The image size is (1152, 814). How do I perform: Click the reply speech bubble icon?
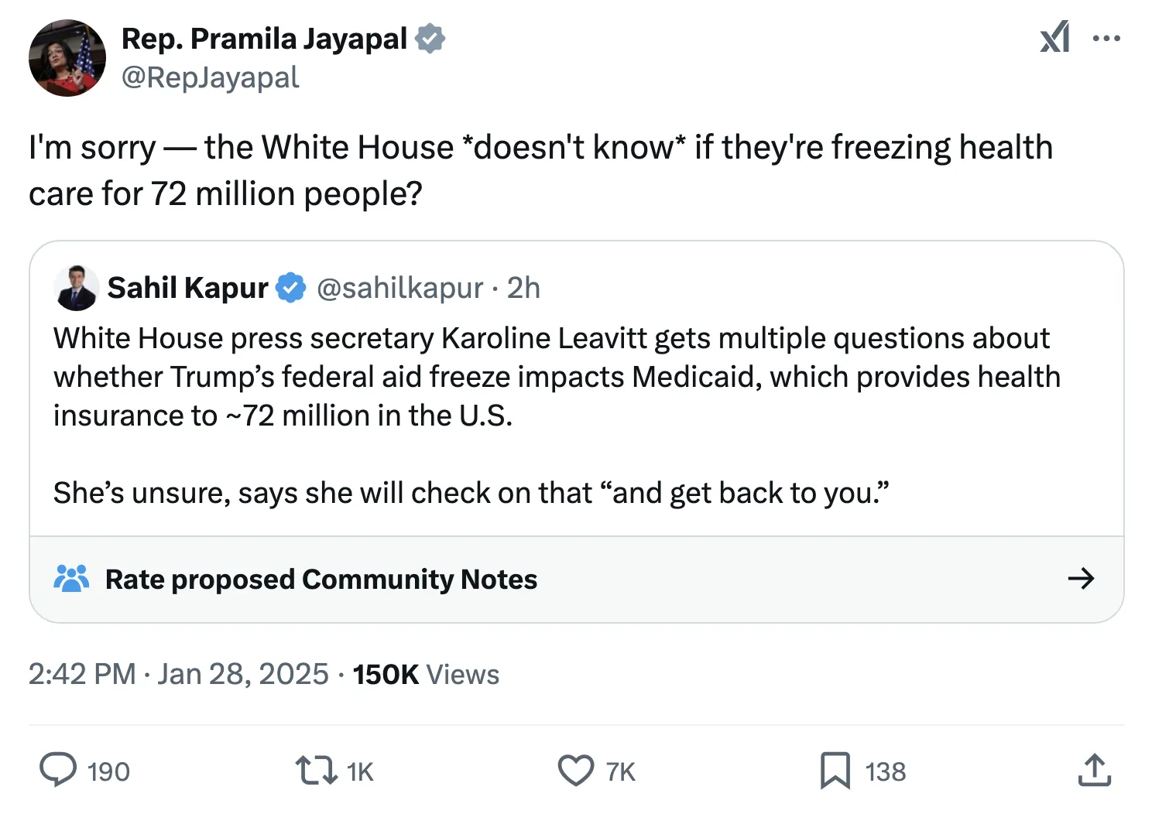[58, 770]
